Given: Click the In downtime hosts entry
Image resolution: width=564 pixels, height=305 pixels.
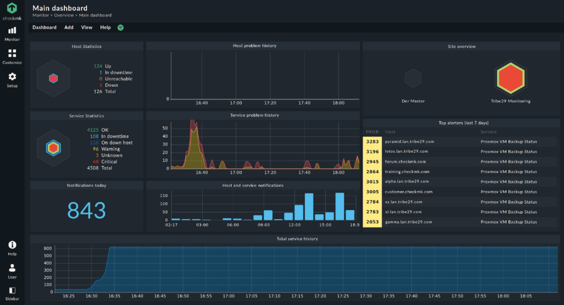Looking at the screenshot, I should point(116,73).
